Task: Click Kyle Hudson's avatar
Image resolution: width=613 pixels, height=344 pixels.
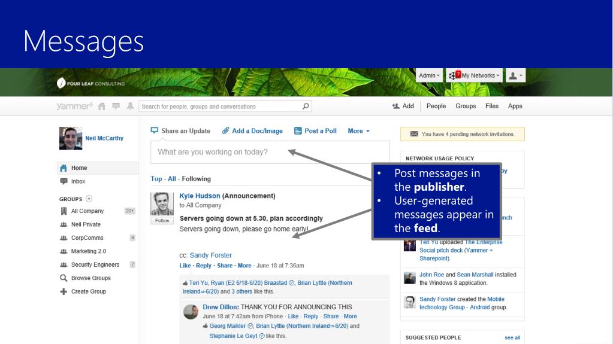Action: click(x=162, y=204)
